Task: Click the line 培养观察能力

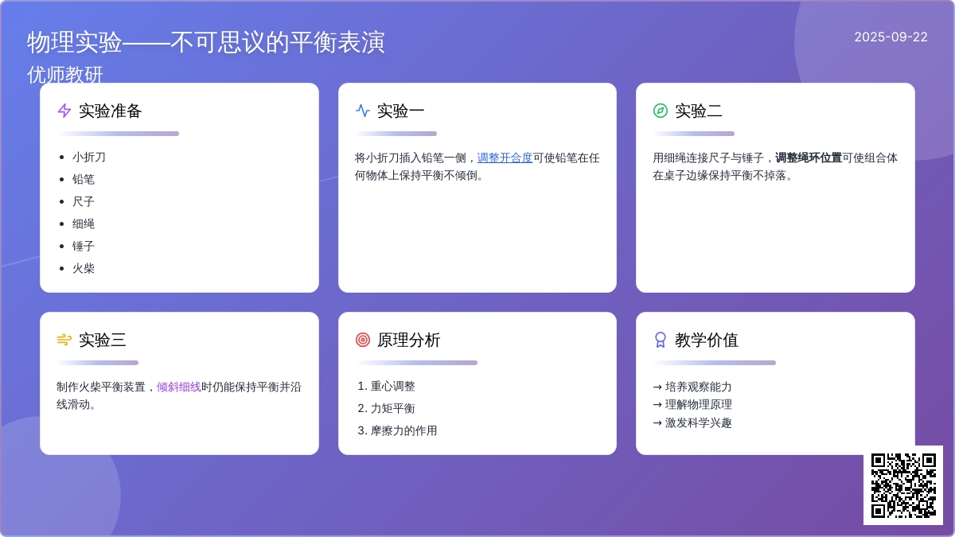Action: (x=692, y=387)
